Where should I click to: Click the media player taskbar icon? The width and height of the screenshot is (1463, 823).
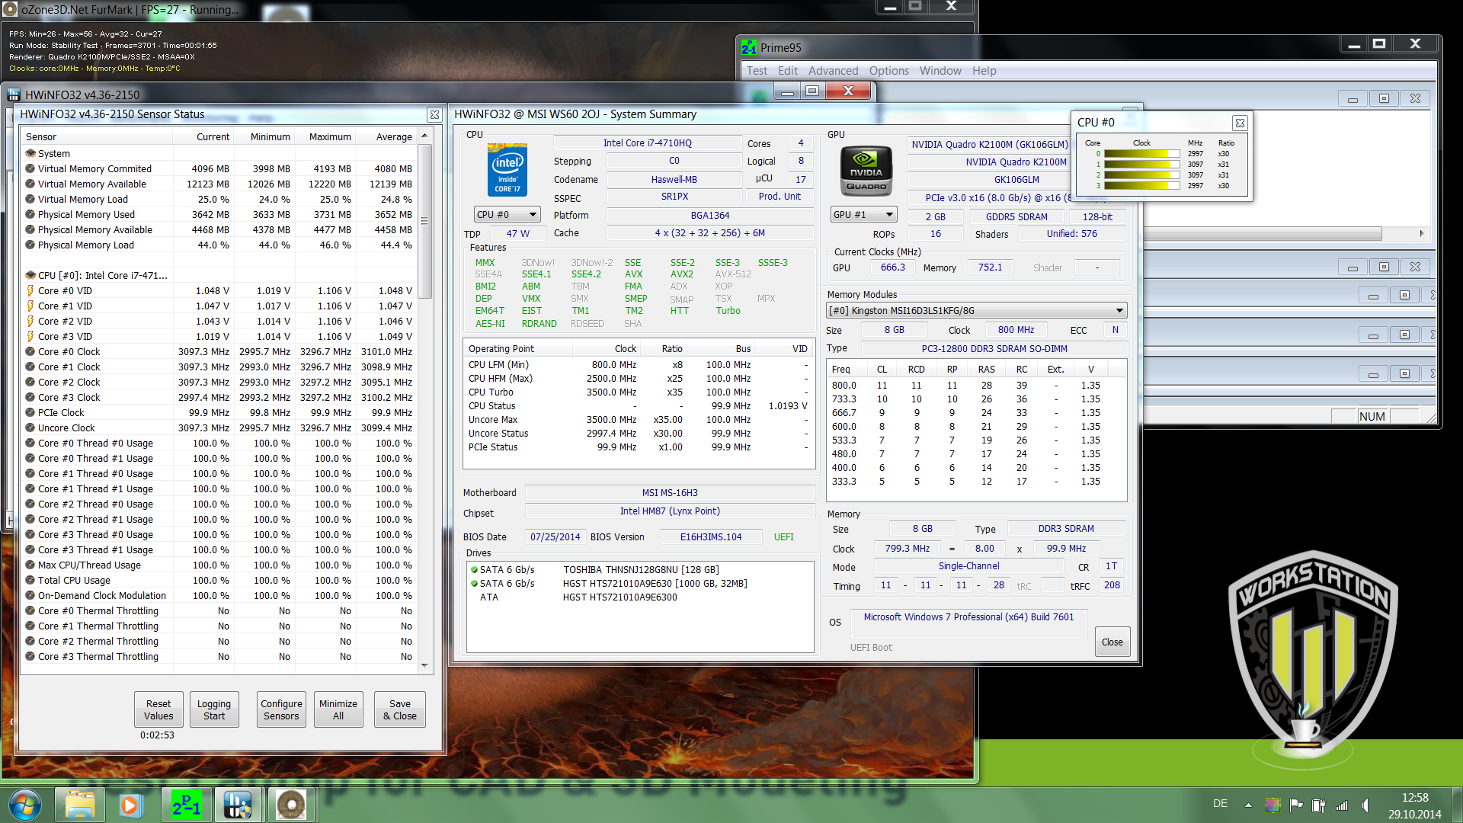click(x=130, y=805)
